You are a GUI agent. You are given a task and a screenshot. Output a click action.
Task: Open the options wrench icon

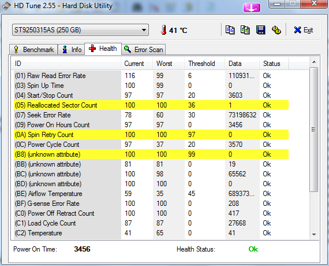[276, 30]
